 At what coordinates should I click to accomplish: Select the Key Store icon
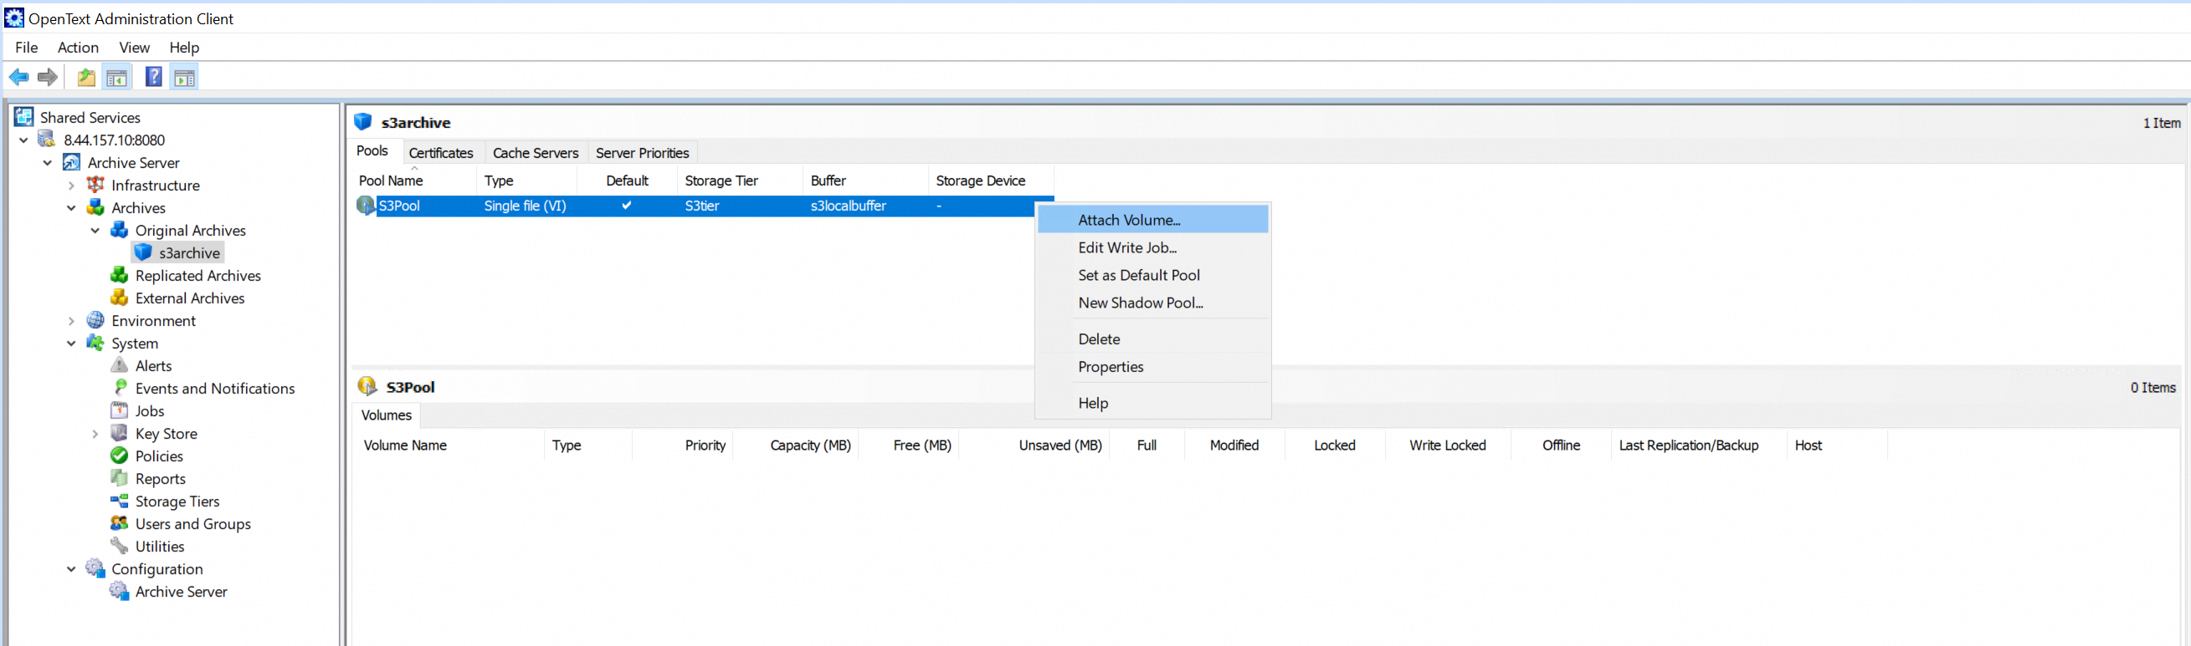tap(119, 434)
